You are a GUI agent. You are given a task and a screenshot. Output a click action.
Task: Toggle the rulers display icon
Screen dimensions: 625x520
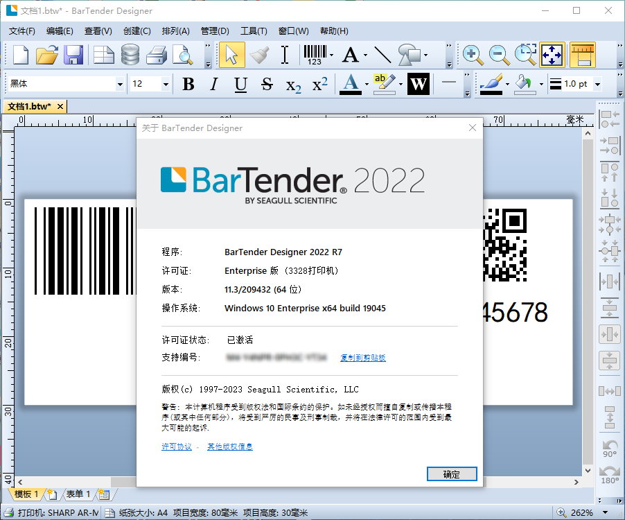coord(582,55)
